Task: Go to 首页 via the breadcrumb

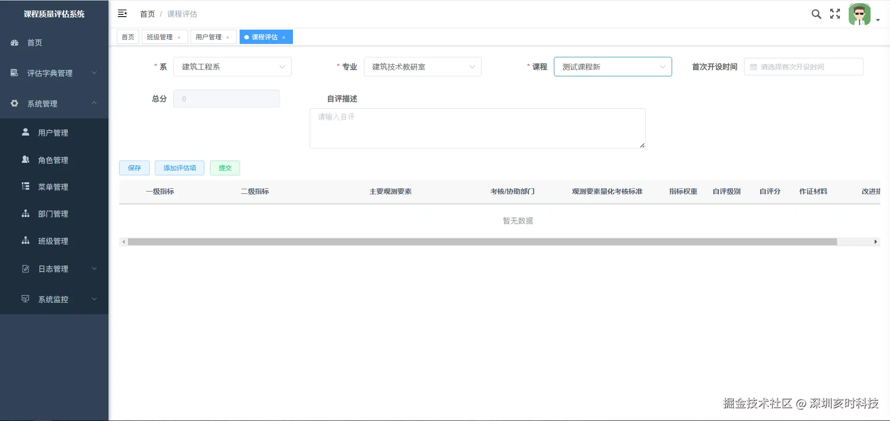Action: [147, 14]
